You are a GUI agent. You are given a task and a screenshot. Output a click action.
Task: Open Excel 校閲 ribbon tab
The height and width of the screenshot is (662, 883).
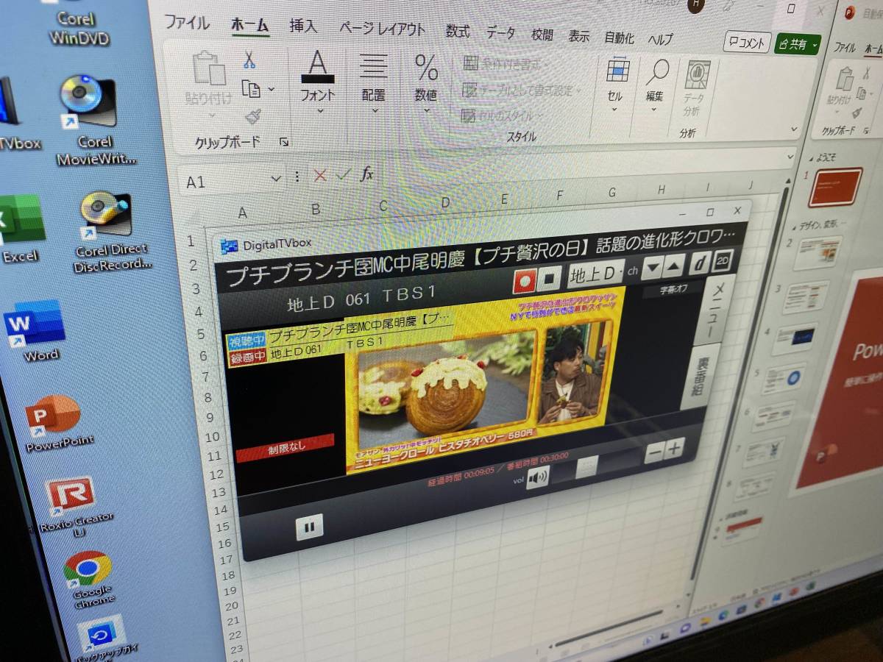[x=542, y=35]
